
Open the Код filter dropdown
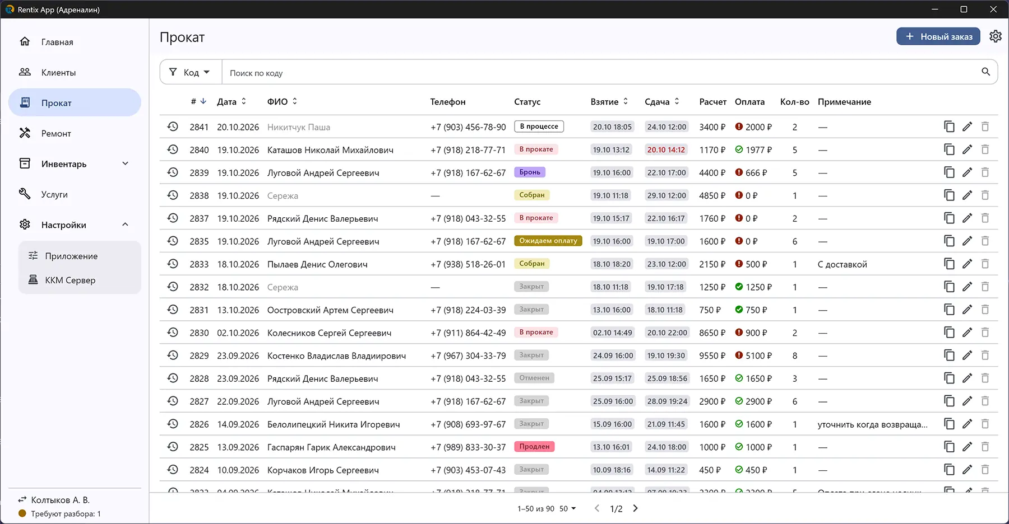point(191,72)
